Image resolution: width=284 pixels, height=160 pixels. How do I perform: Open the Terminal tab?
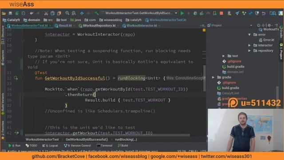coord(105,145)
